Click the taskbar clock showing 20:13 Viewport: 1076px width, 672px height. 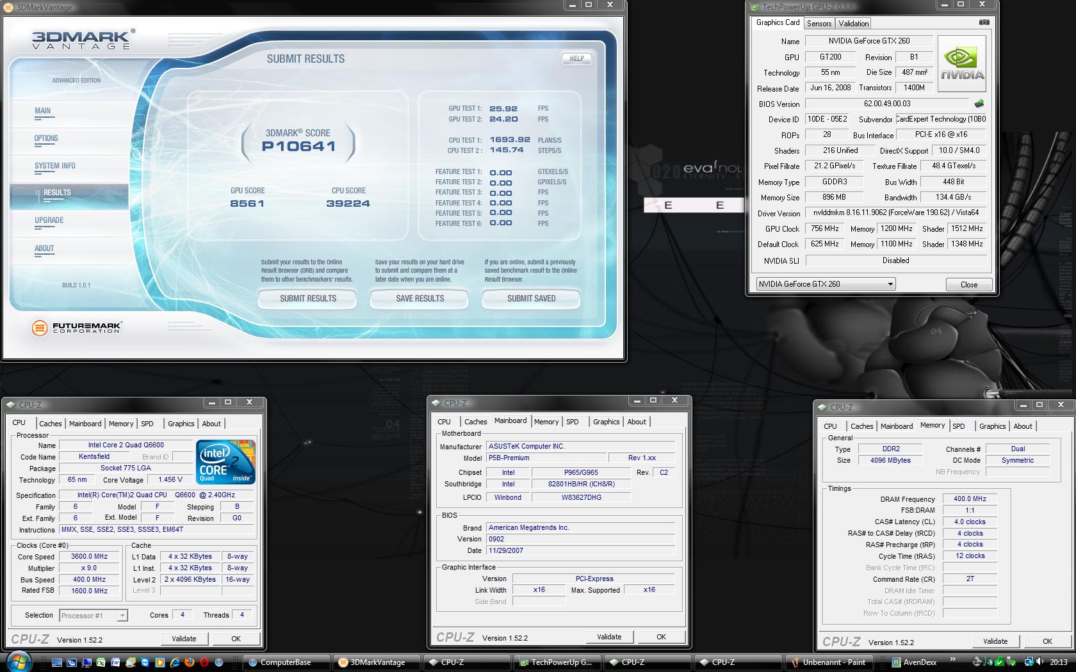point(1058,662)
